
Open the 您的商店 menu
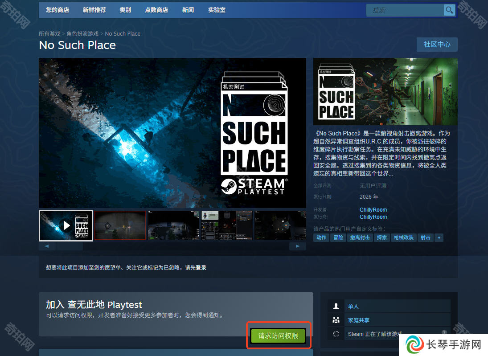57,10
